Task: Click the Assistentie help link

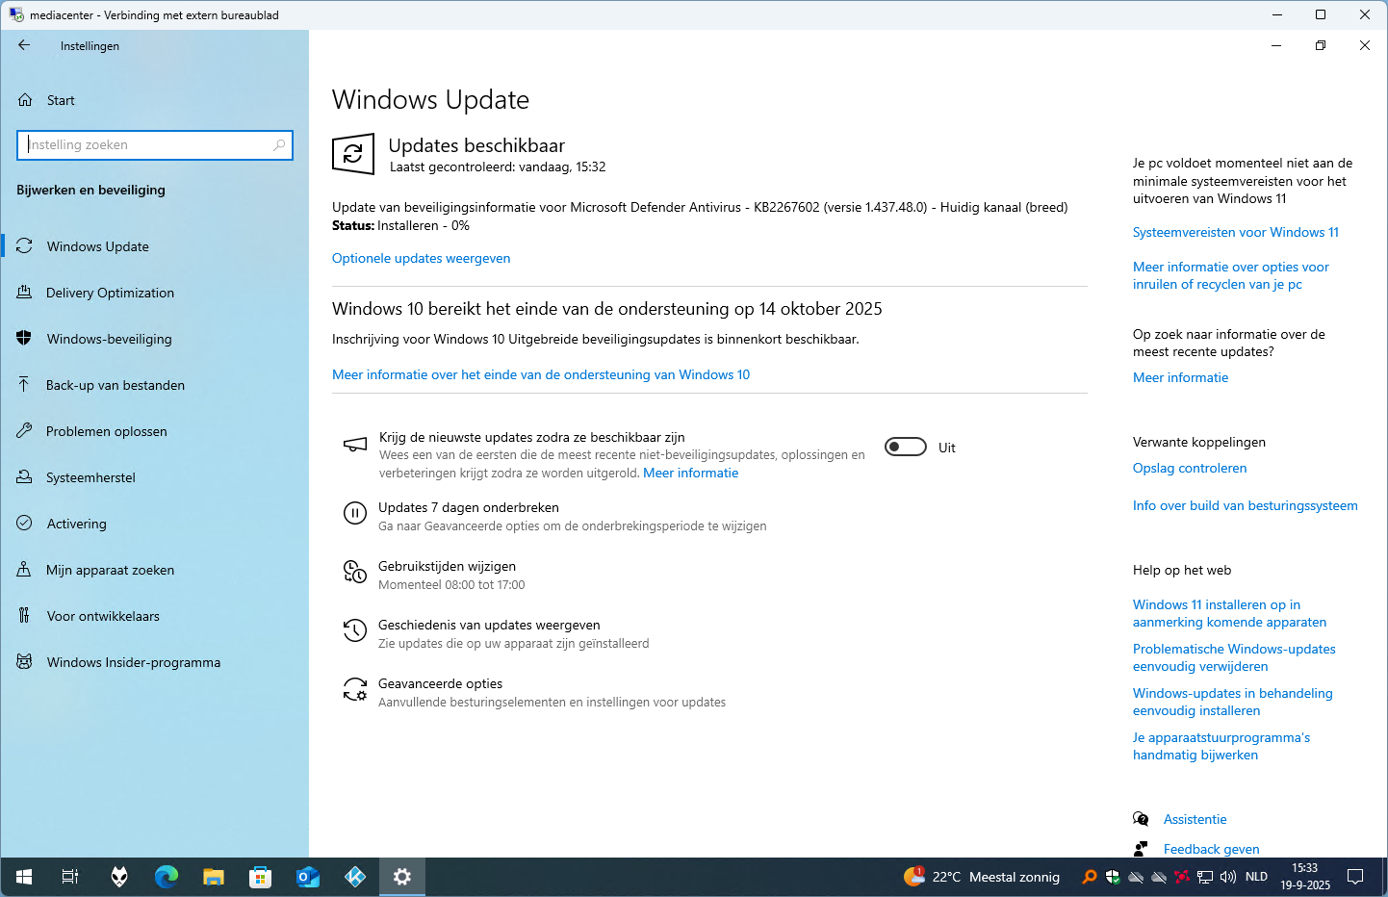Action: coord(1195,819)
